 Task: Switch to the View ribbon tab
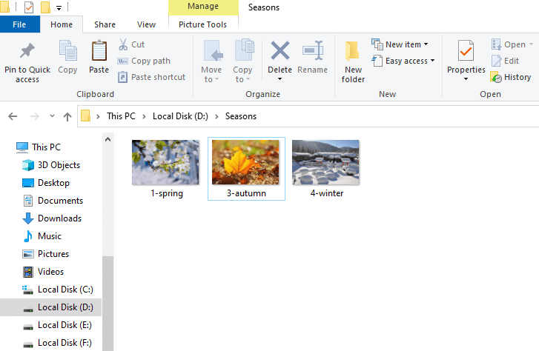[146, 24]
